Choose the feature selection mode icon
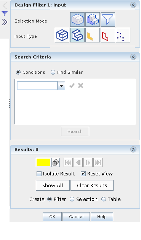The width and height of the screenshot is (141, 240). 93,19
